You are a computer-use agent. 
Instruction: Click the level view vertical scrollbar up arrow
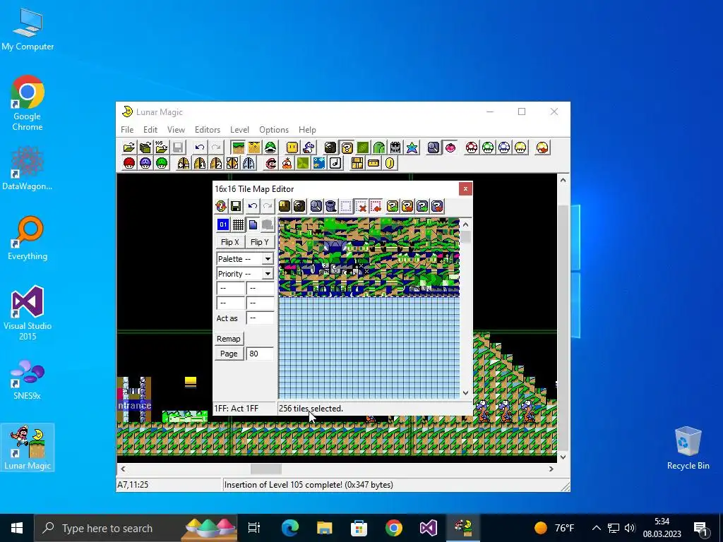pyautogui.click(x=563, y=180)
